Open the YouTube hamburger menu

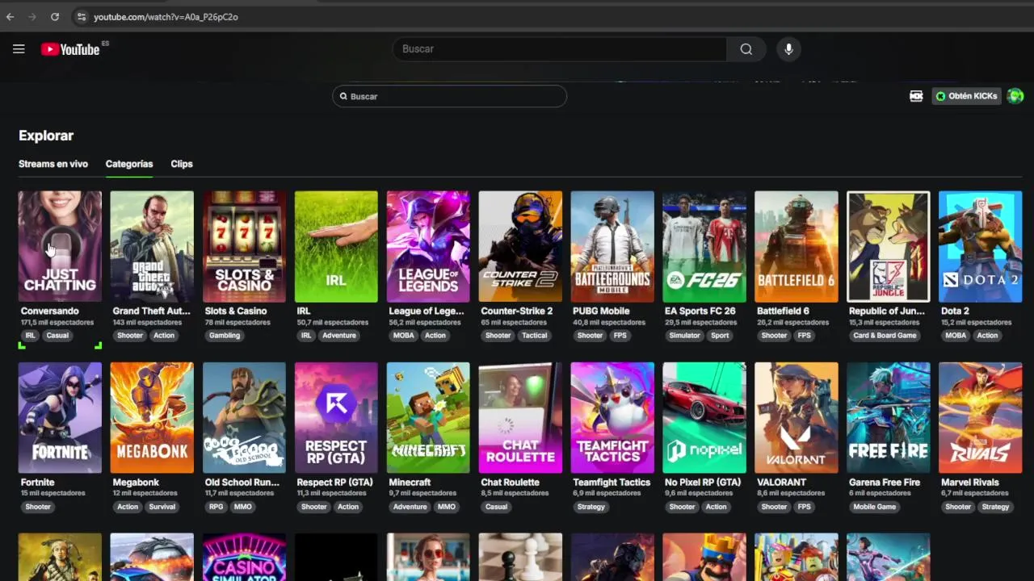[x=19, y=49]
